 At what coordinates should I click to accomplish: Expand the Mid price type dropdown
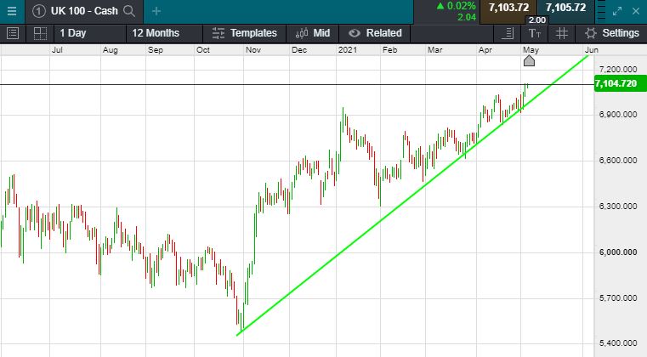click(x=314, y=33)
